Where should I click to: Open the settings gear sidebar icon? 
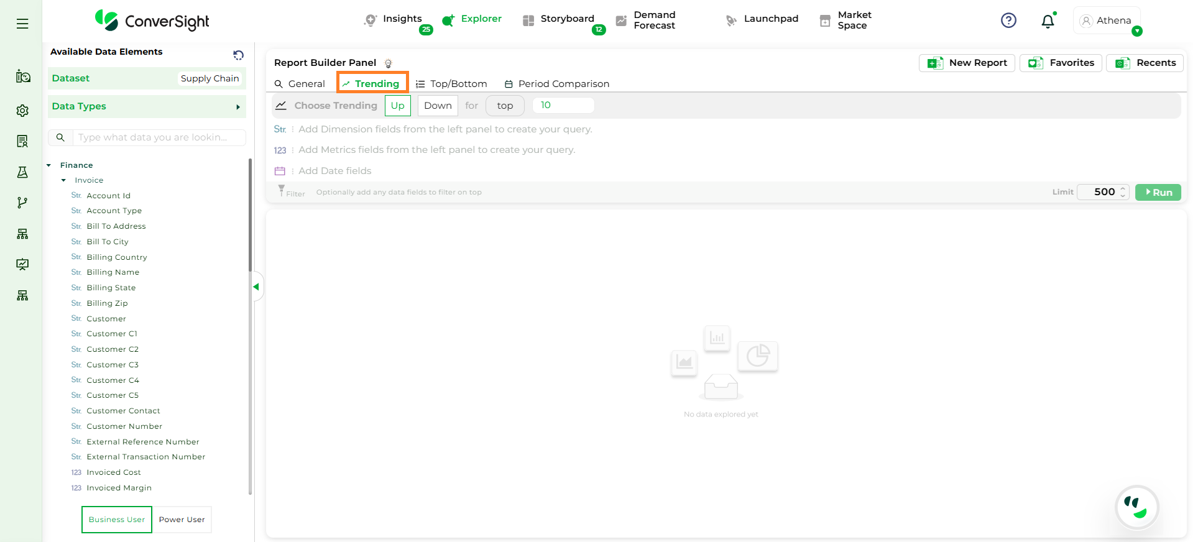point(22,111)
